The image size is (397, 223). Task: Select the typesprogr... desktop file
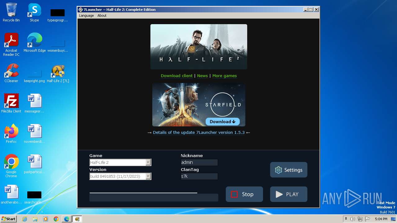(x=58, y=15)
